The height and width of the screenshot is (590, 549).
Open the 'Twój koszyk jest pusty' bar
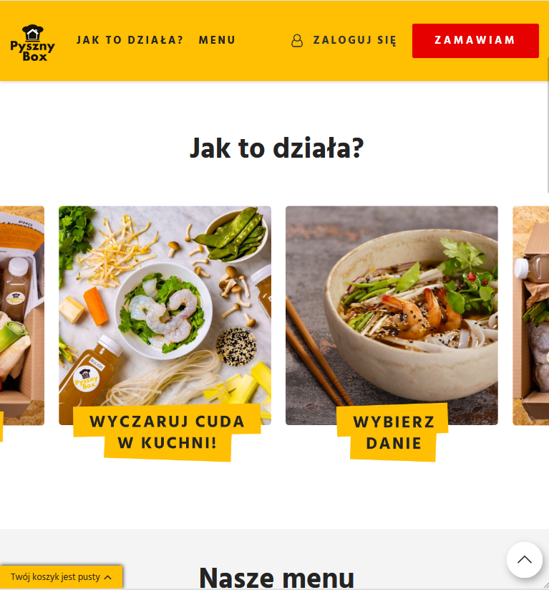pos(61,577)
